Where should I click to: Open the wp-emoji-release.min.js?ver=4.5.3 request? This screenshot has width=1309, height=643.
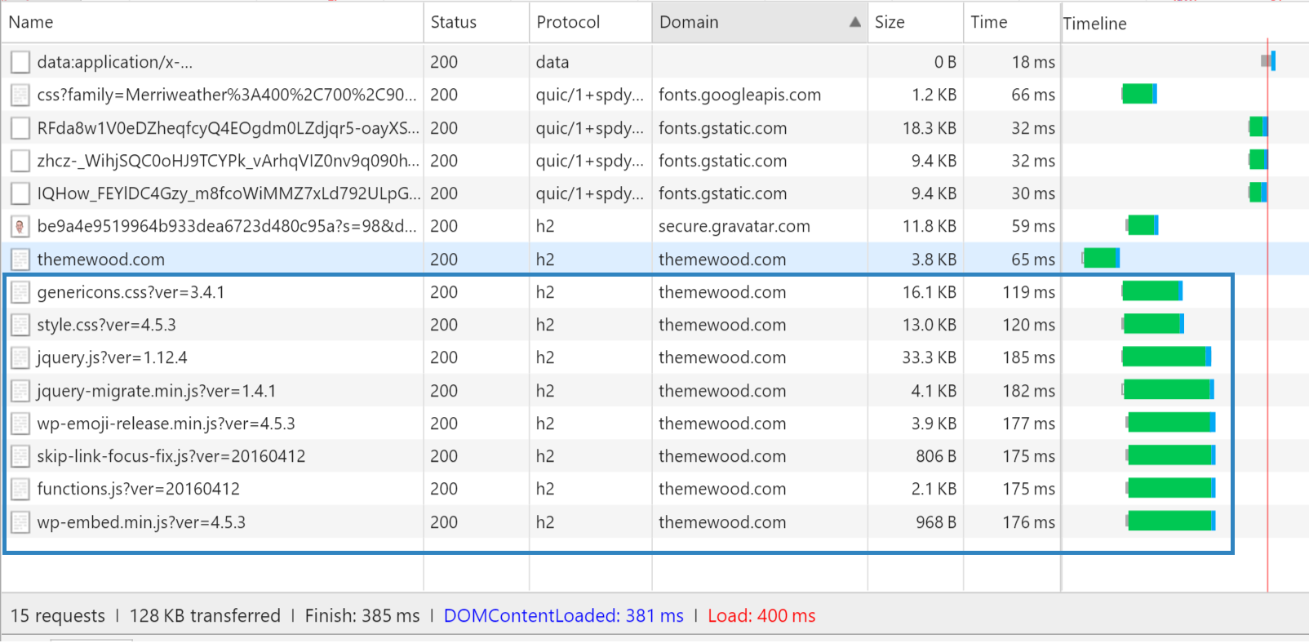pyautogui.click(x=166, y=423)
